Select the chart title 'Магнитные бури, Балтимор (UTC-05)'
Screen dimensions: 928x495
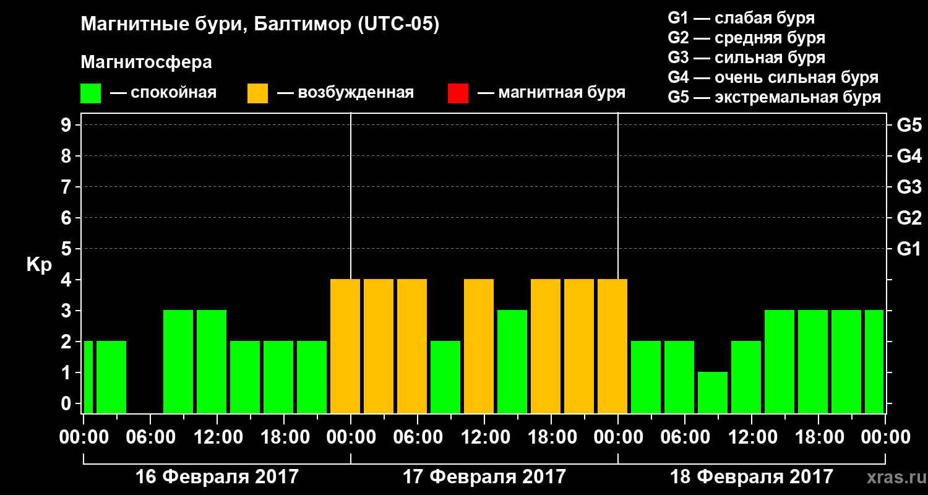(260, 25)
